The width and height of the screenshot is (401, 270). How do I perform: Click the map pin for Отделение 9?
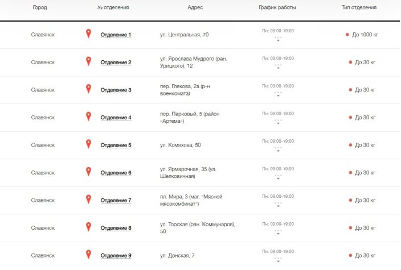click(x=88, y=255)
